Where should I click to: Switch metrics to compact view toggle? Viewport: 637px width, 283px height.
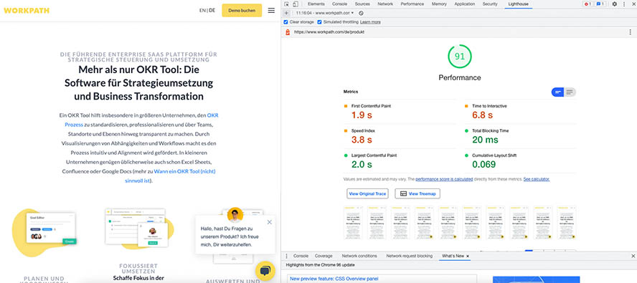click(557, 92)
